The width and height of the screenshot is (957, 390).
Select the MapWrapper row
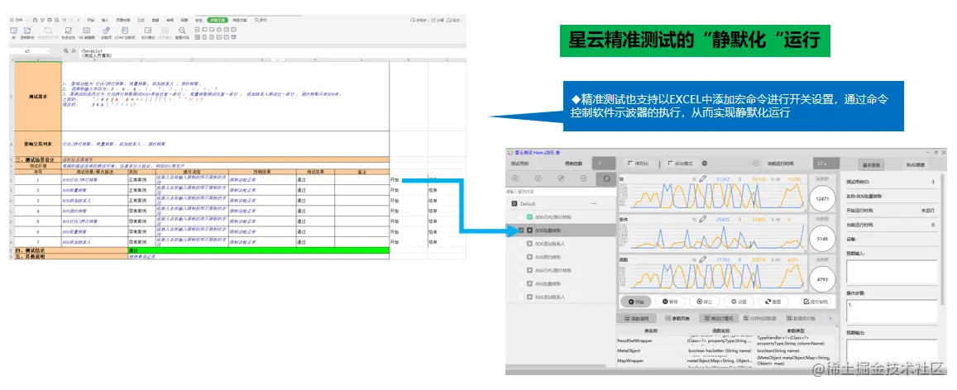726,361
